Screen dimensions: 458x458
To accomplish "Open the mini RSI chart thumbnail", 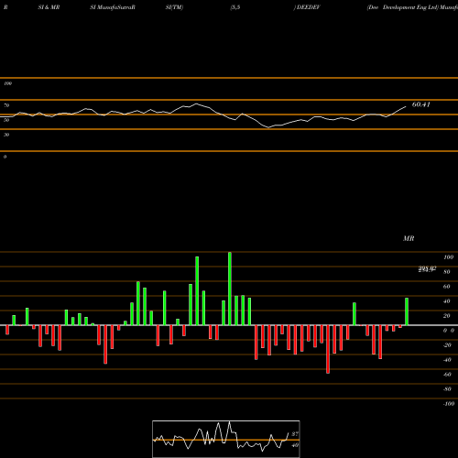I will pyautogui.click(x=226, y=439).
